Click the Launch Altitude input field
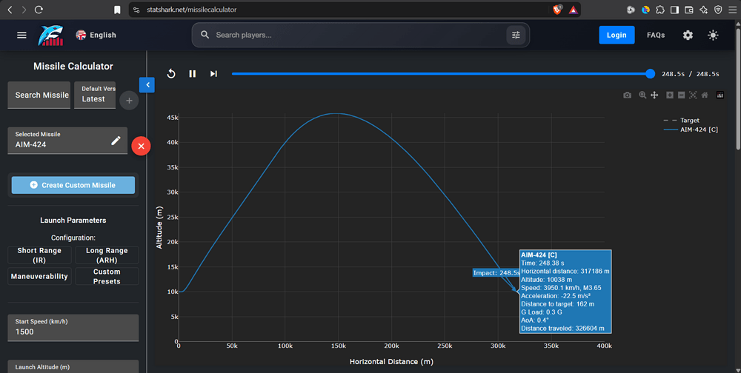This screenshot has width=741, height=373. pos(73,367)
